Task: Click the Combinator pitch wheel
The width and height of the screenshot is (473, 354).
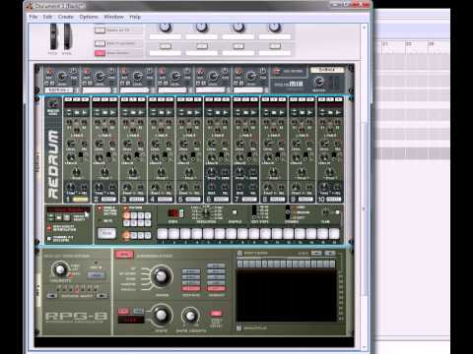Action: pyautogui.click(x=53, y=36)
